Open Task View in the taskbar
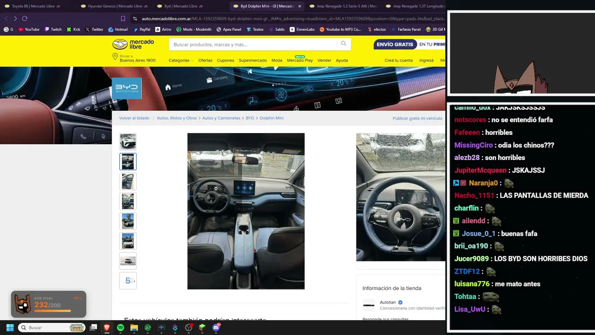The height and width of the screenshot is (335, 595). (93, 328)
